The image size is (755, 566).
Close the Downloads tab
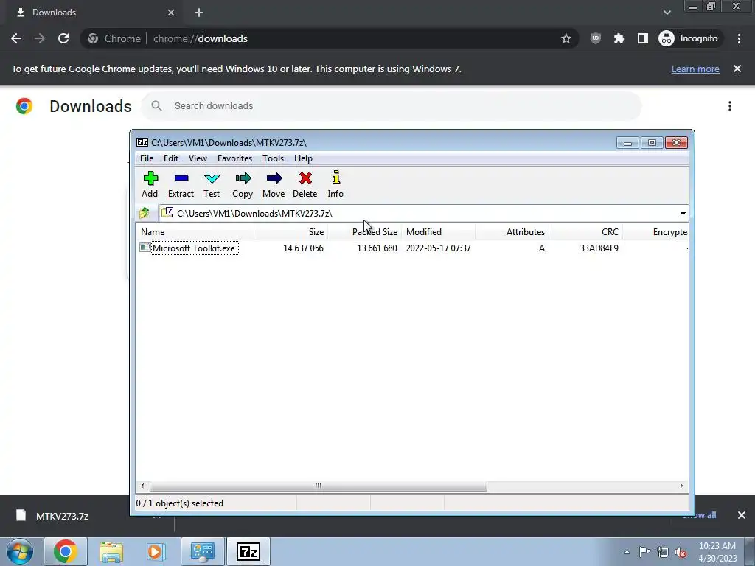(171, 13)
